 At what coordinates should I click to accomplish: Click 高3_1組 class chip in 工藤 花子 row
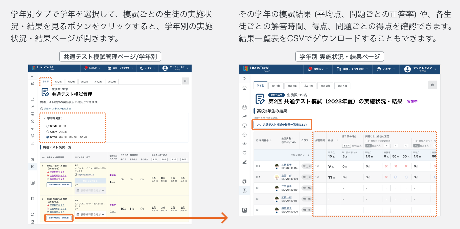[x=307, y=166]
